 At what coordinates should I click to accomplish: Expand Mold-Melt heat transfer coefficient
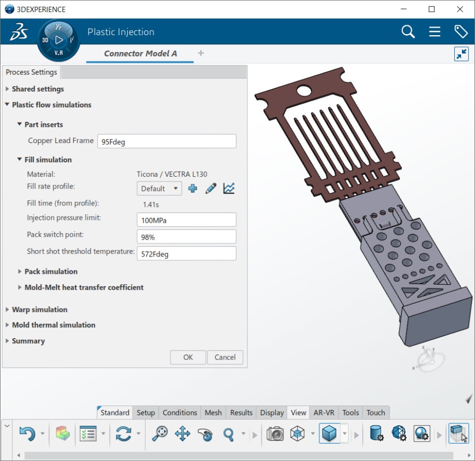(x=20, y=287)
